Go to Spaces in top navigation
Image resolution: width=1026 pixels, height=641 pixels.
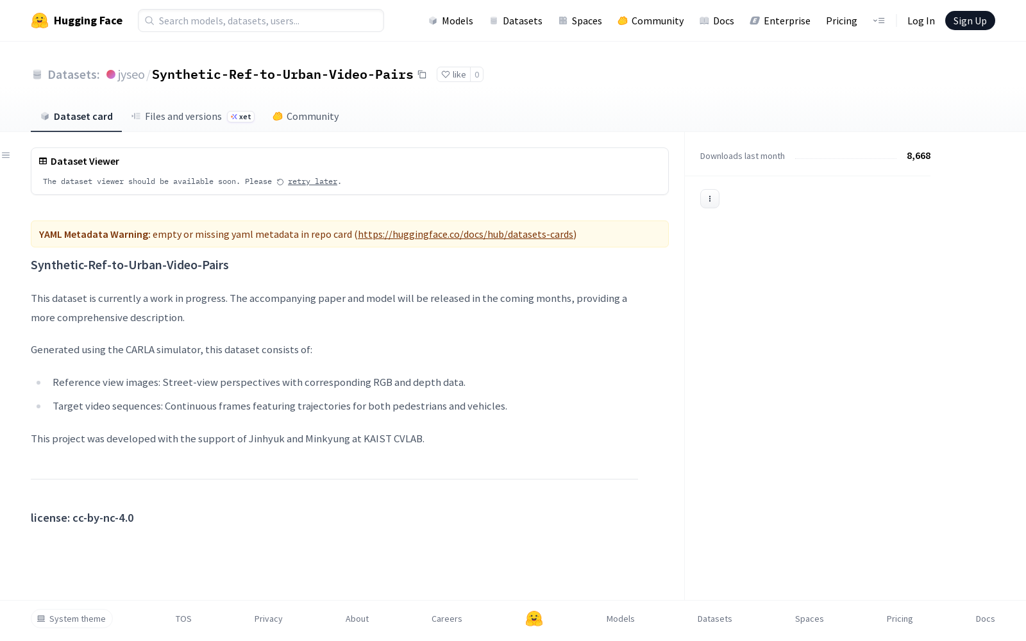click(580, 21)
